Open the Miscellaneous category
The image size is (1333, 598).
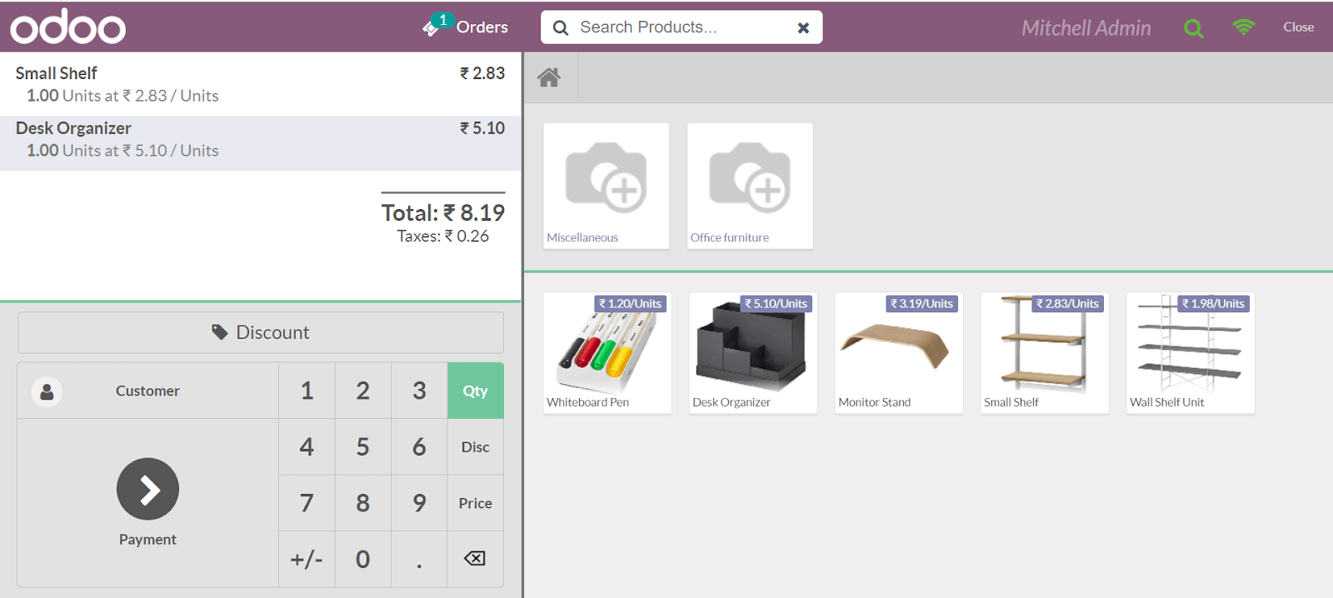[x=607, y=186]
